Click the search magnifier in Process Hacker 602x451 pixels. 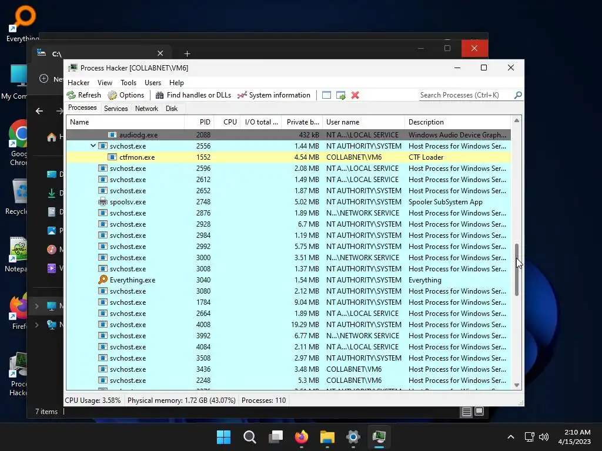pyautogui.click(x=518, y=95)
